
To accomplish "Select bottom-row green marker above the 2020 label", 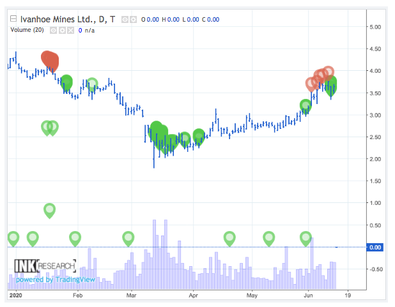I will [13, 239].
